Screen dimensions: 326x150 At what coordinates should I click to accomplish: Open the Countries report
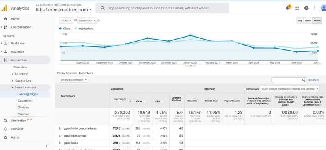tap(24, 101)
